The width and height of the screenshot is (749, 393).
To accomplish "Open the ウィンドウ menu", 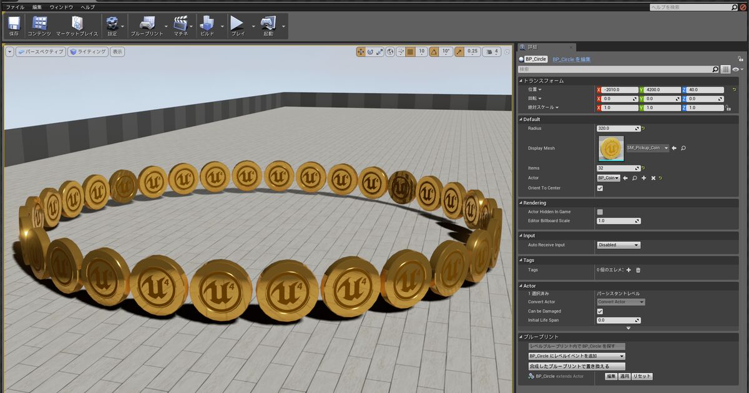I will (61, 7).
